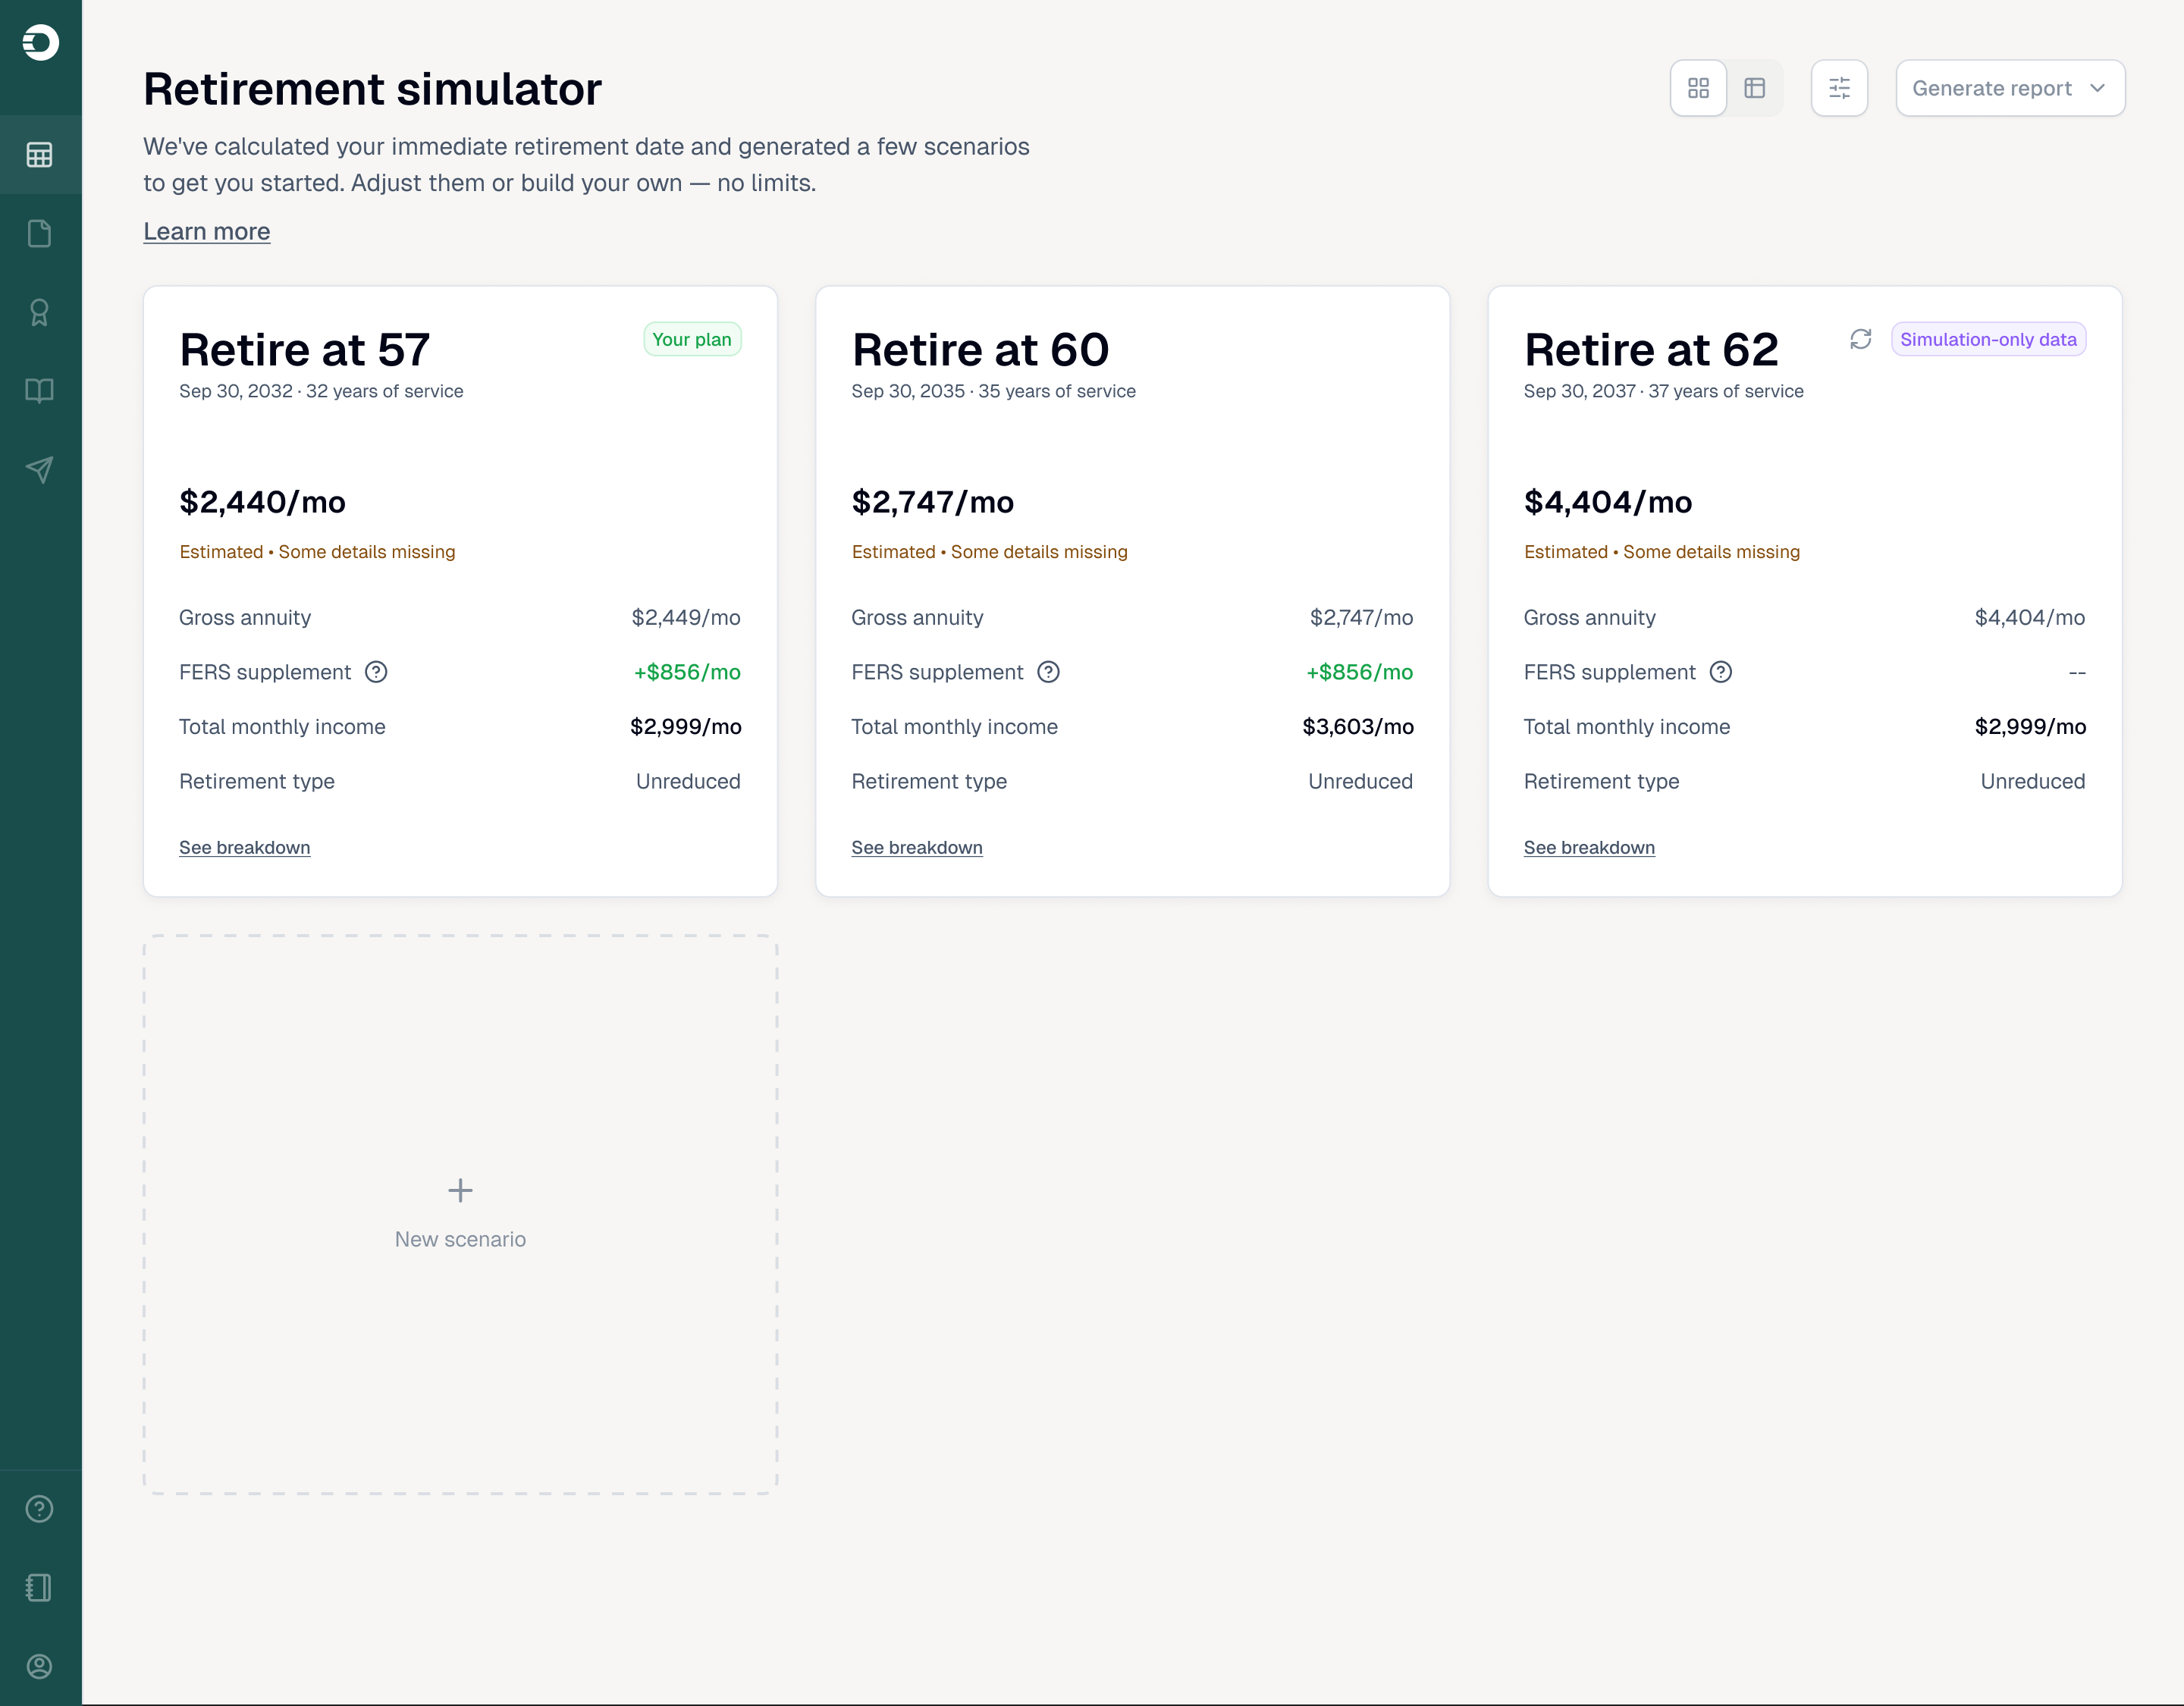The image size is (2184, 1706).
Task: Click +$856/mo on the Retire at 57 card
Action: pos(687,672)
